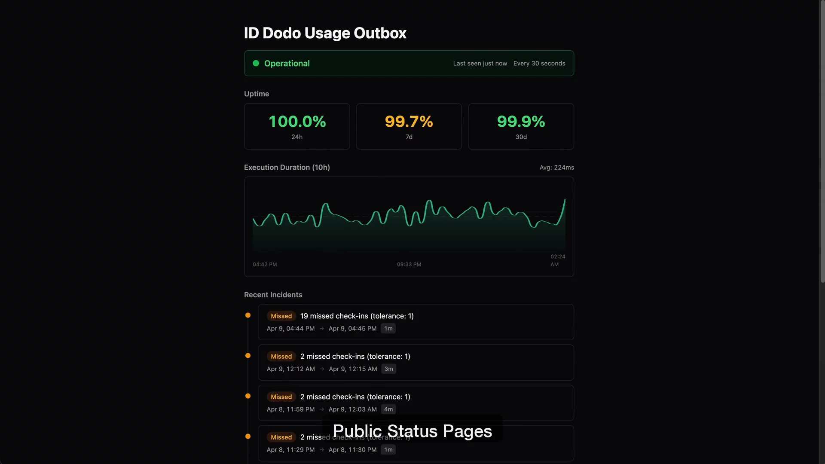Open the 30d uptime card showing 99.9%
Image resolution: width=825 pixels, height=464 pixels.
521,126
